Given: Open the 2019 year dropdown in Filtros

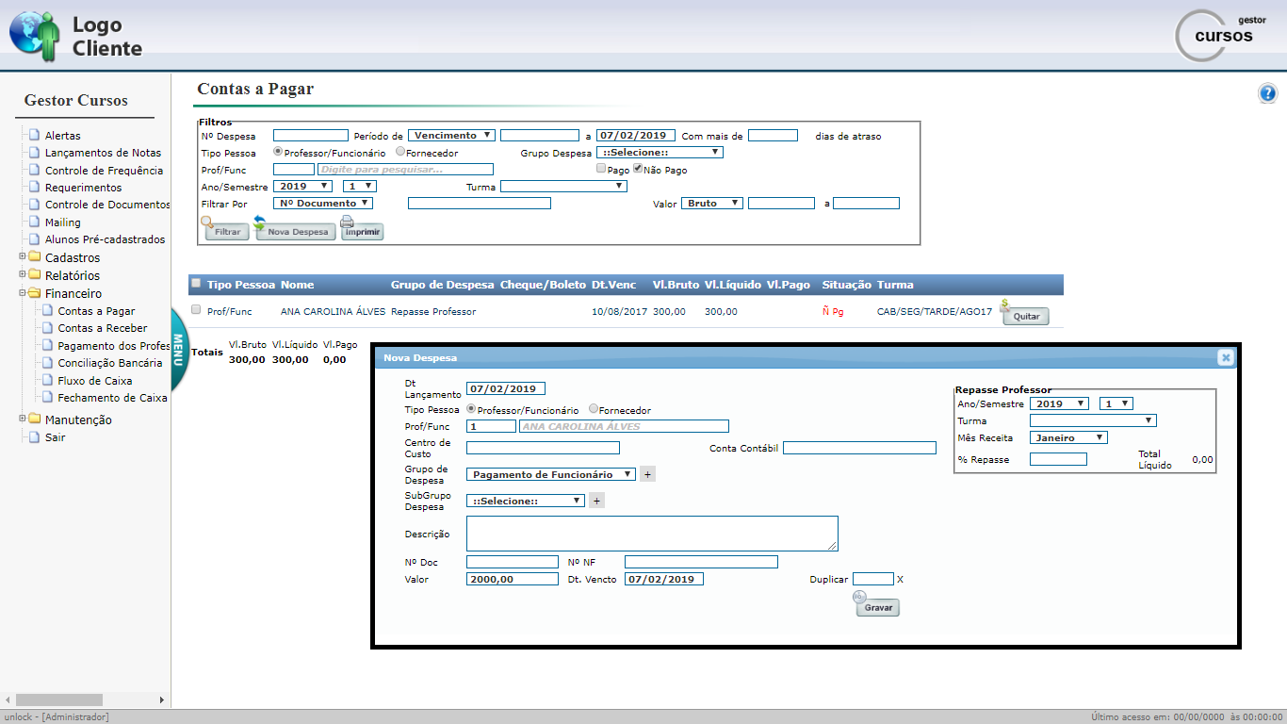Looking at the screenshot, I should click(x=302, y=187).
